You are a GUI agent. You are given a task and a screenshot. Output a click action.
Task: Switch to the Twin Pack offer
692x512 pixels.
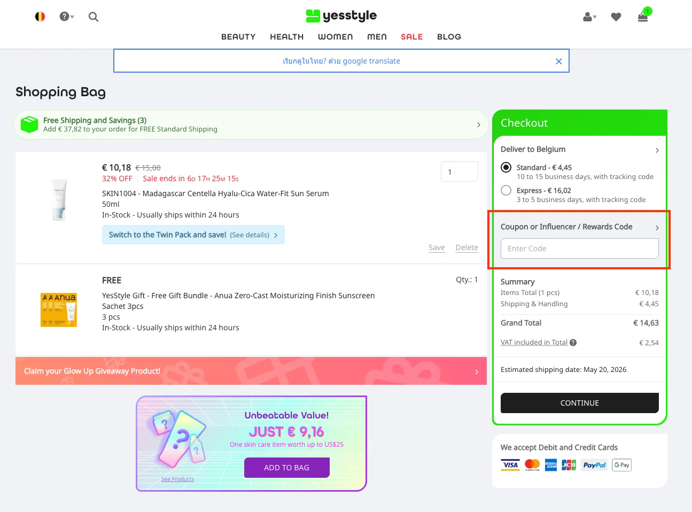point(193,235)
